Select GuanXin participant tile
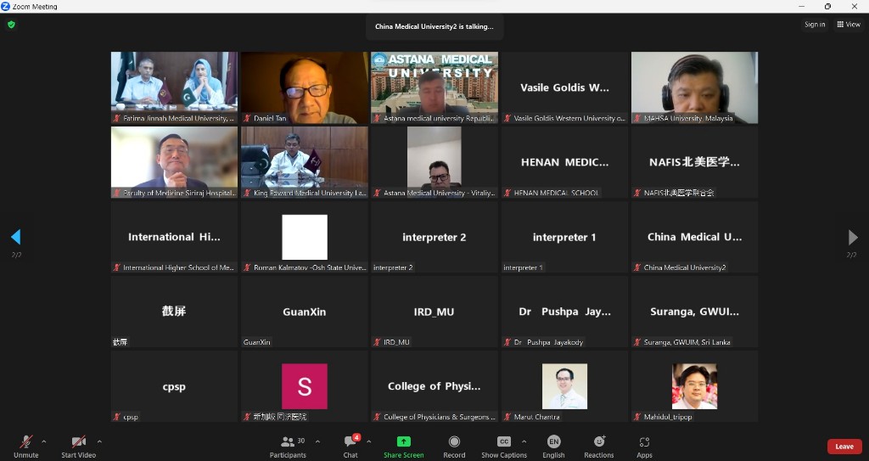The image size is (869, 461). [305, 312]
